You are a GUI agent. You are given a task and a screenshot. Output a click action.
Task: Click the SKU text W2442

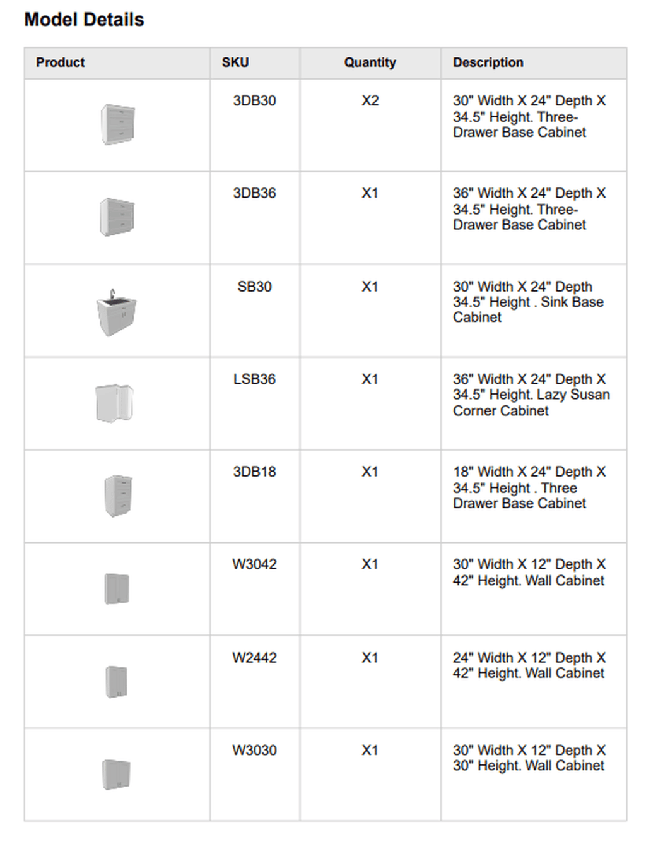pos(254,658)
